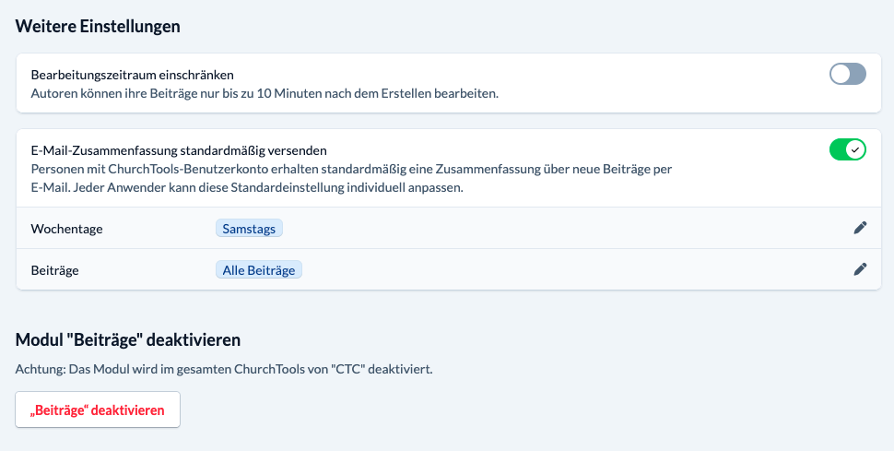Click the Modul "Beiträge" deaktivieren heading
Screen dimensions: 894x451
pos(128,340)
